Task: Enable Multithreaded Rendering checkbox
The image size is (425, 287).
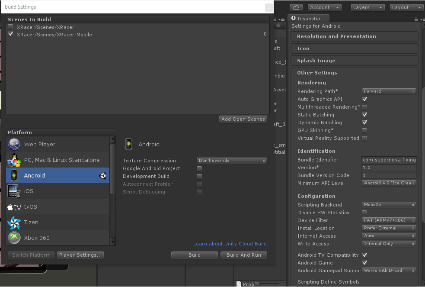Action: coord(364,107)
